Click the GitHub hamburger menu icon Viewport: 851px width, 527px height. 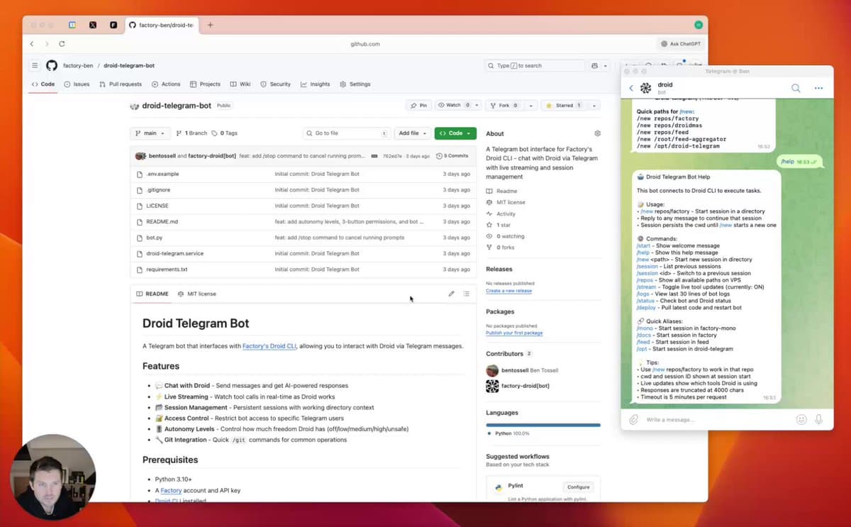(x=34, y=65)
